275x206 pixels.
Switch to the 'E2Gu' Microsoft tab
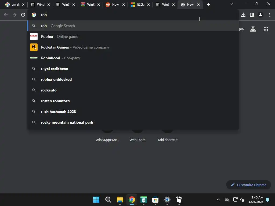140,5
